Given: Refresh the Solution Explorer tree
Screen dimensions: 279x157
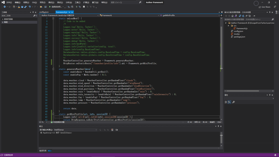Looking at the screenshot, I should point(243,16).
